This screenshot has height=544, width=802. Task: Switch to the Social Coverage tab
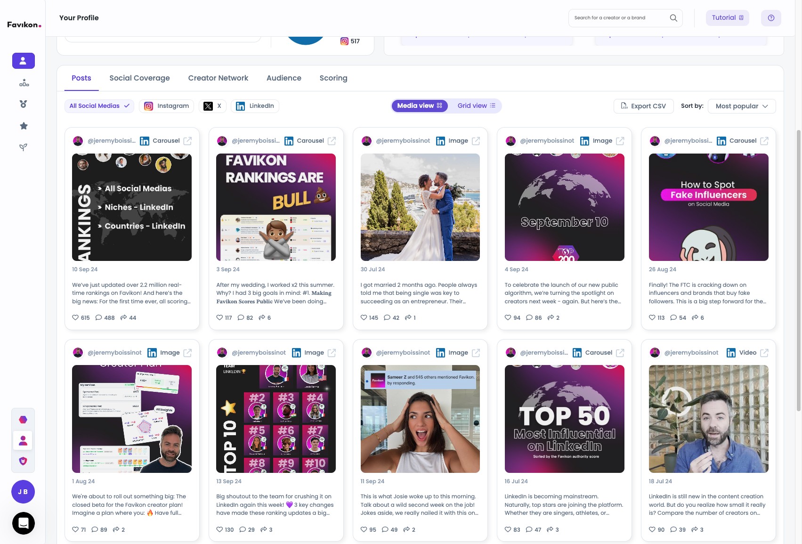139,78
